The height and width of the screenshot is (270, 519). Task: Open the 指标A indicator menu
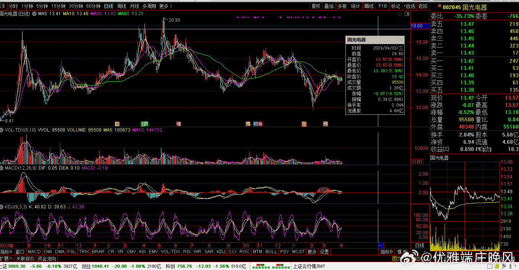[x=7, y=252]
